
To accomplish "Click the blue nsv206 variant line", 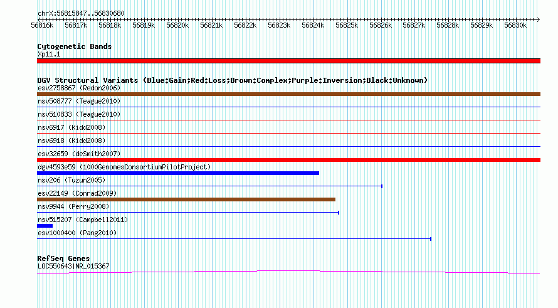I will coord(209,186).
